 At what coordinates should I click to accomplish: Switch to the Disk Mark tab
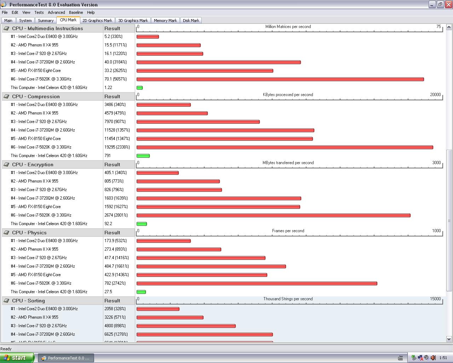coord(191,21)
